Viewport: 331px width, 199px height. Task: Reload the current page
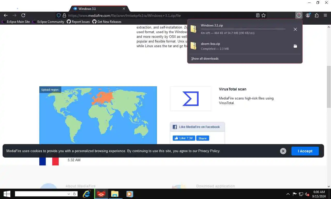[23, 15]
